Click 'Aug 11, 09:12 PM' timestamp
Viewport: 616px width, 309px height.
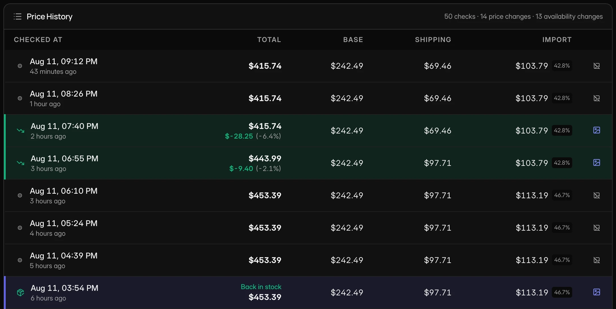(64, 61)
